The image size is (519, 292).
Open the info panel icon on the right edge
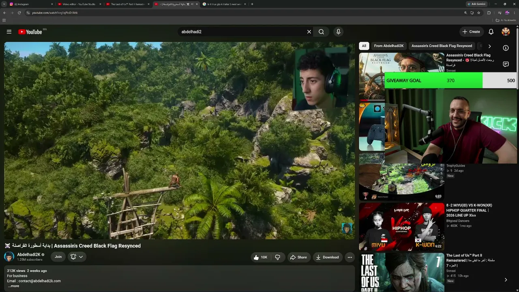(x=506, y=48)
